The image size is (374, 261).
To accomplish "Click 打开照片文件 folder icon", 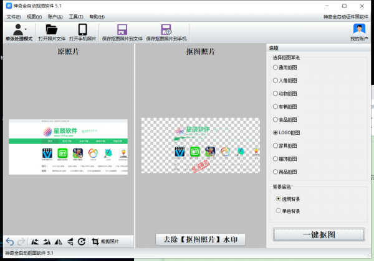I will pyautogui.click(x=52, y=29).
